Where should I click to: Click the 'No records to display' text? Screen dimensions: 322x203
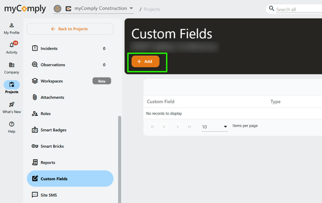tap(164, 114)
